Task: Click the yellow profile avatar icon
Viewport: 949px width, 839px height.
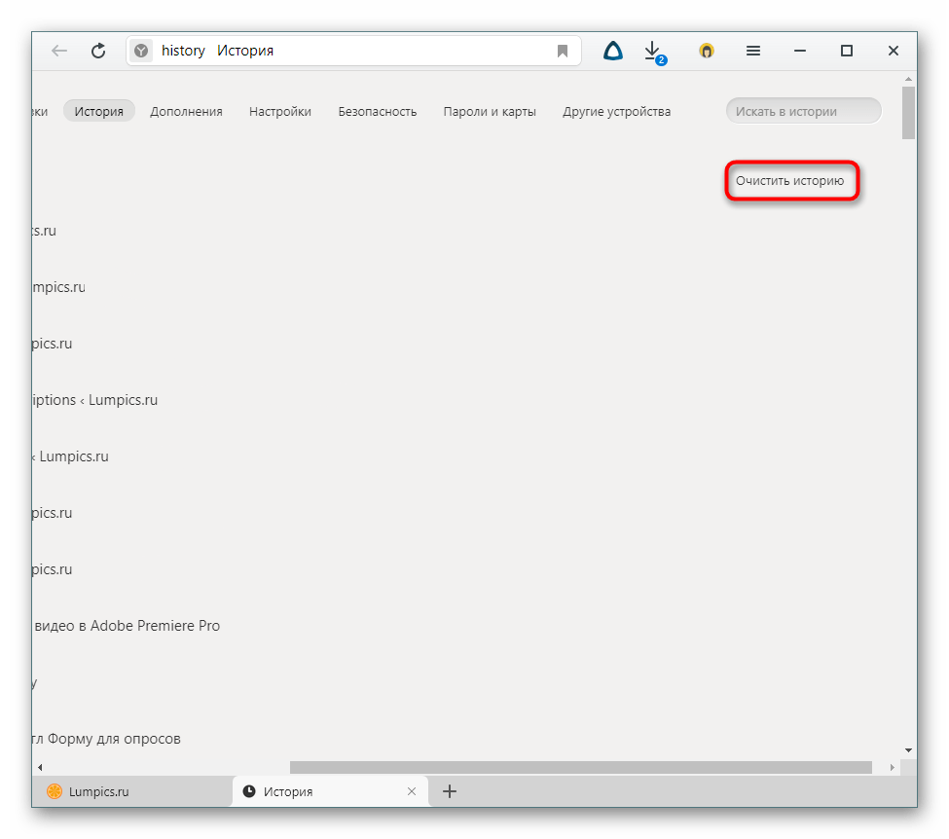Action: point(707,51)
